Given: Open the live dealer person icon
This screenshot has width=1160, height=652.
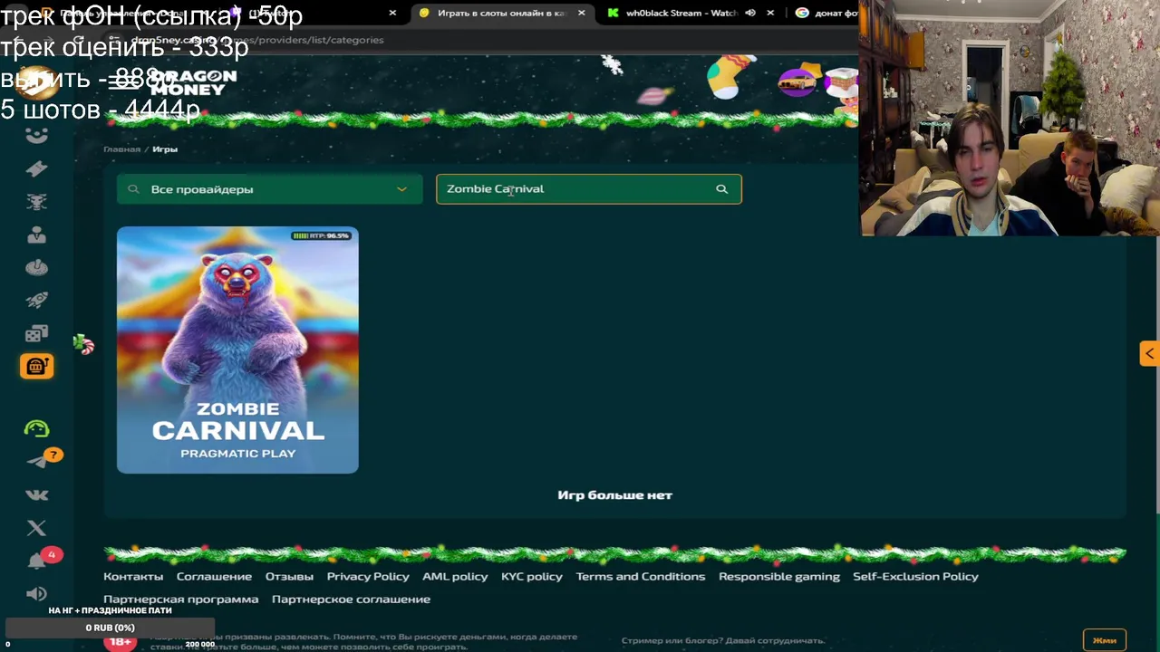Looking at the screenshot, I should pyautogui.click(x=36, y=235).
